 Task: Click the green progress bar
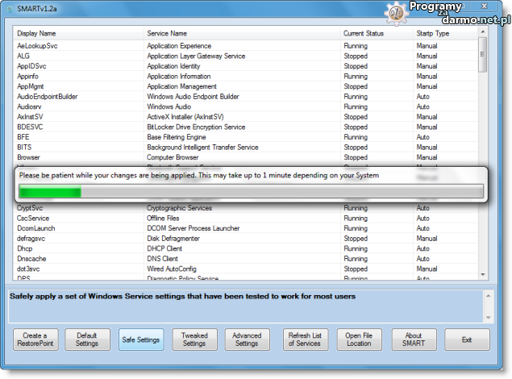point(251,191)
